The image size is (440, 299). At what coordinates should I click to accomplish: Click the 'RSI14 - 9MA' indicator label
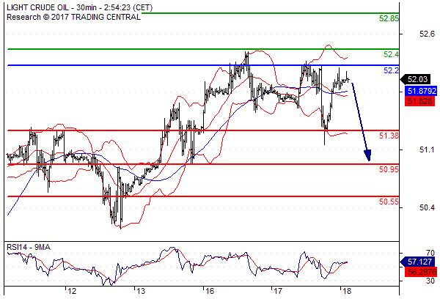29,247
